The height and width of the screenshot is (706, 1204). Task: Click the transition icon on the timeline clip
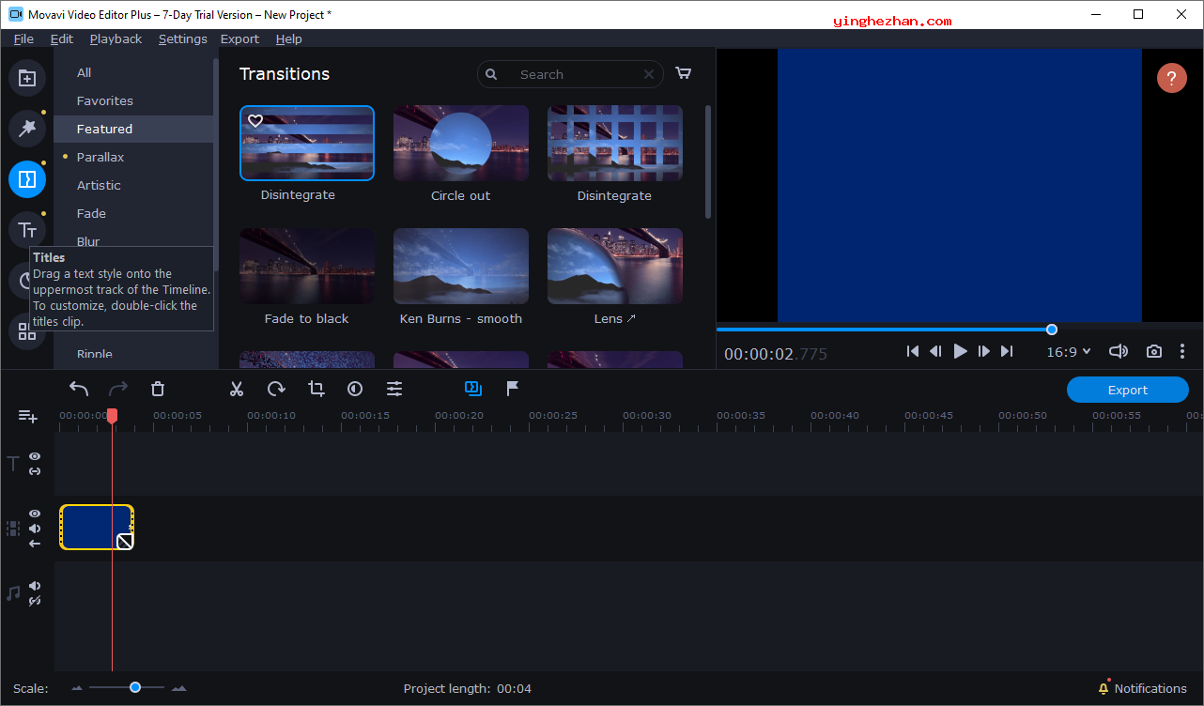tap(124, 542)
